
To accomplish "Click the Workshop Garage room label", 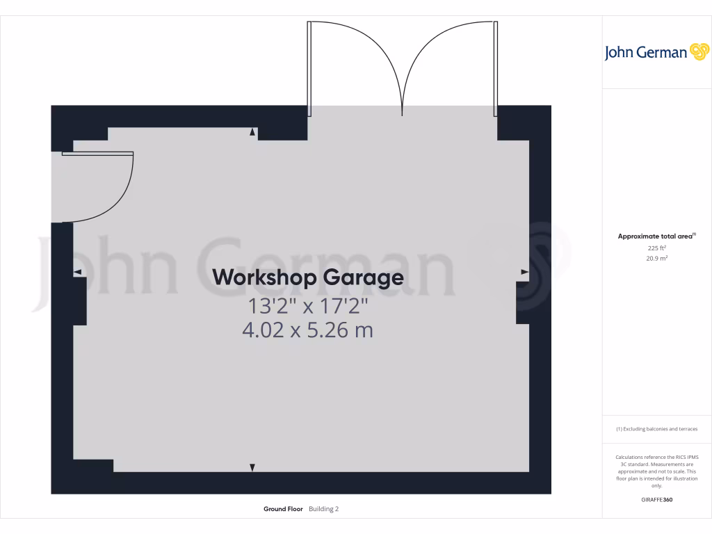I will (x=307, y=277).
